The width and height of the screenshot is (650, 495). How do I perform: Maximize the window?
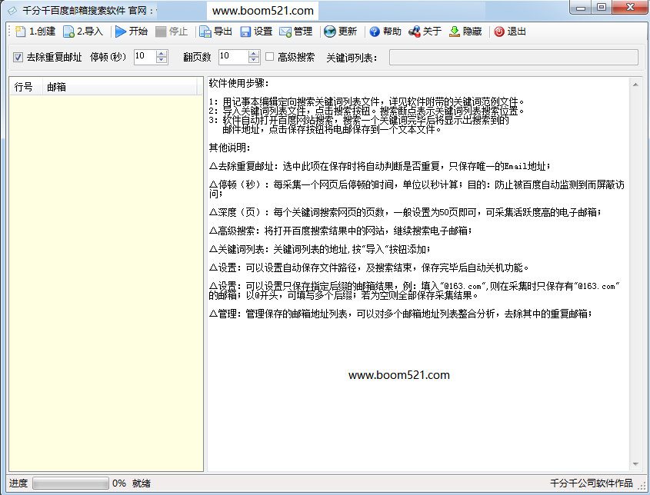click(601, 8)
